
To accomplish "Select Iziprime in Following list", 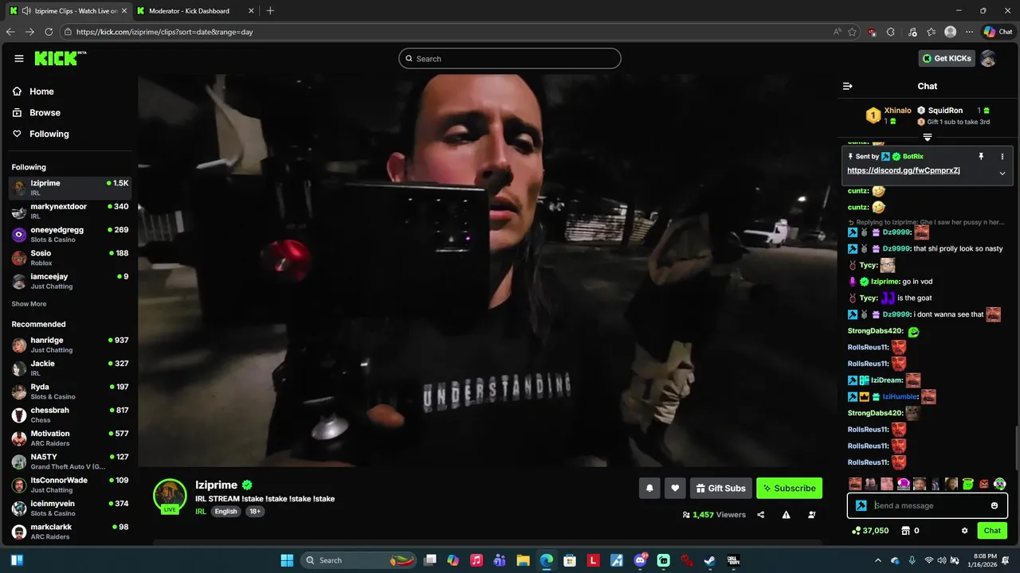I will tap(70, 188).
